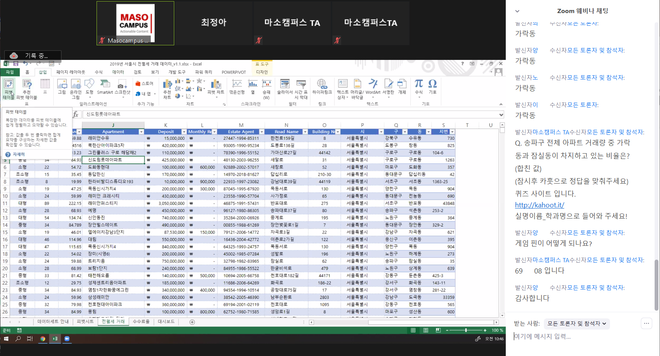Select Normal view button in status bar
Viewport: 660px width, 356px height.
(x=413, y=330)
